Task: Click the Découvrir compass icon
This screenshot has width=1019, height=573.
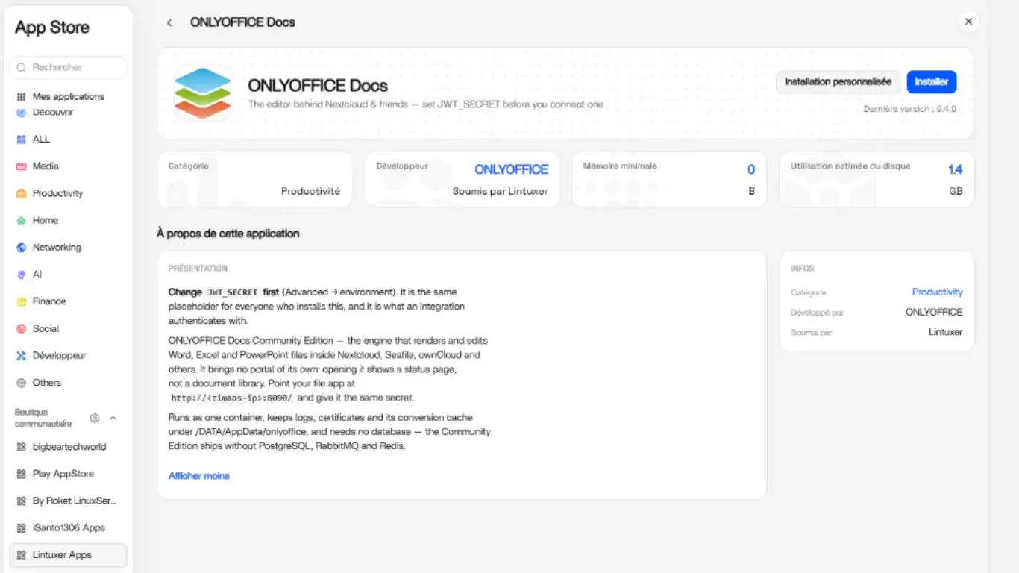Action: [21, 113]
